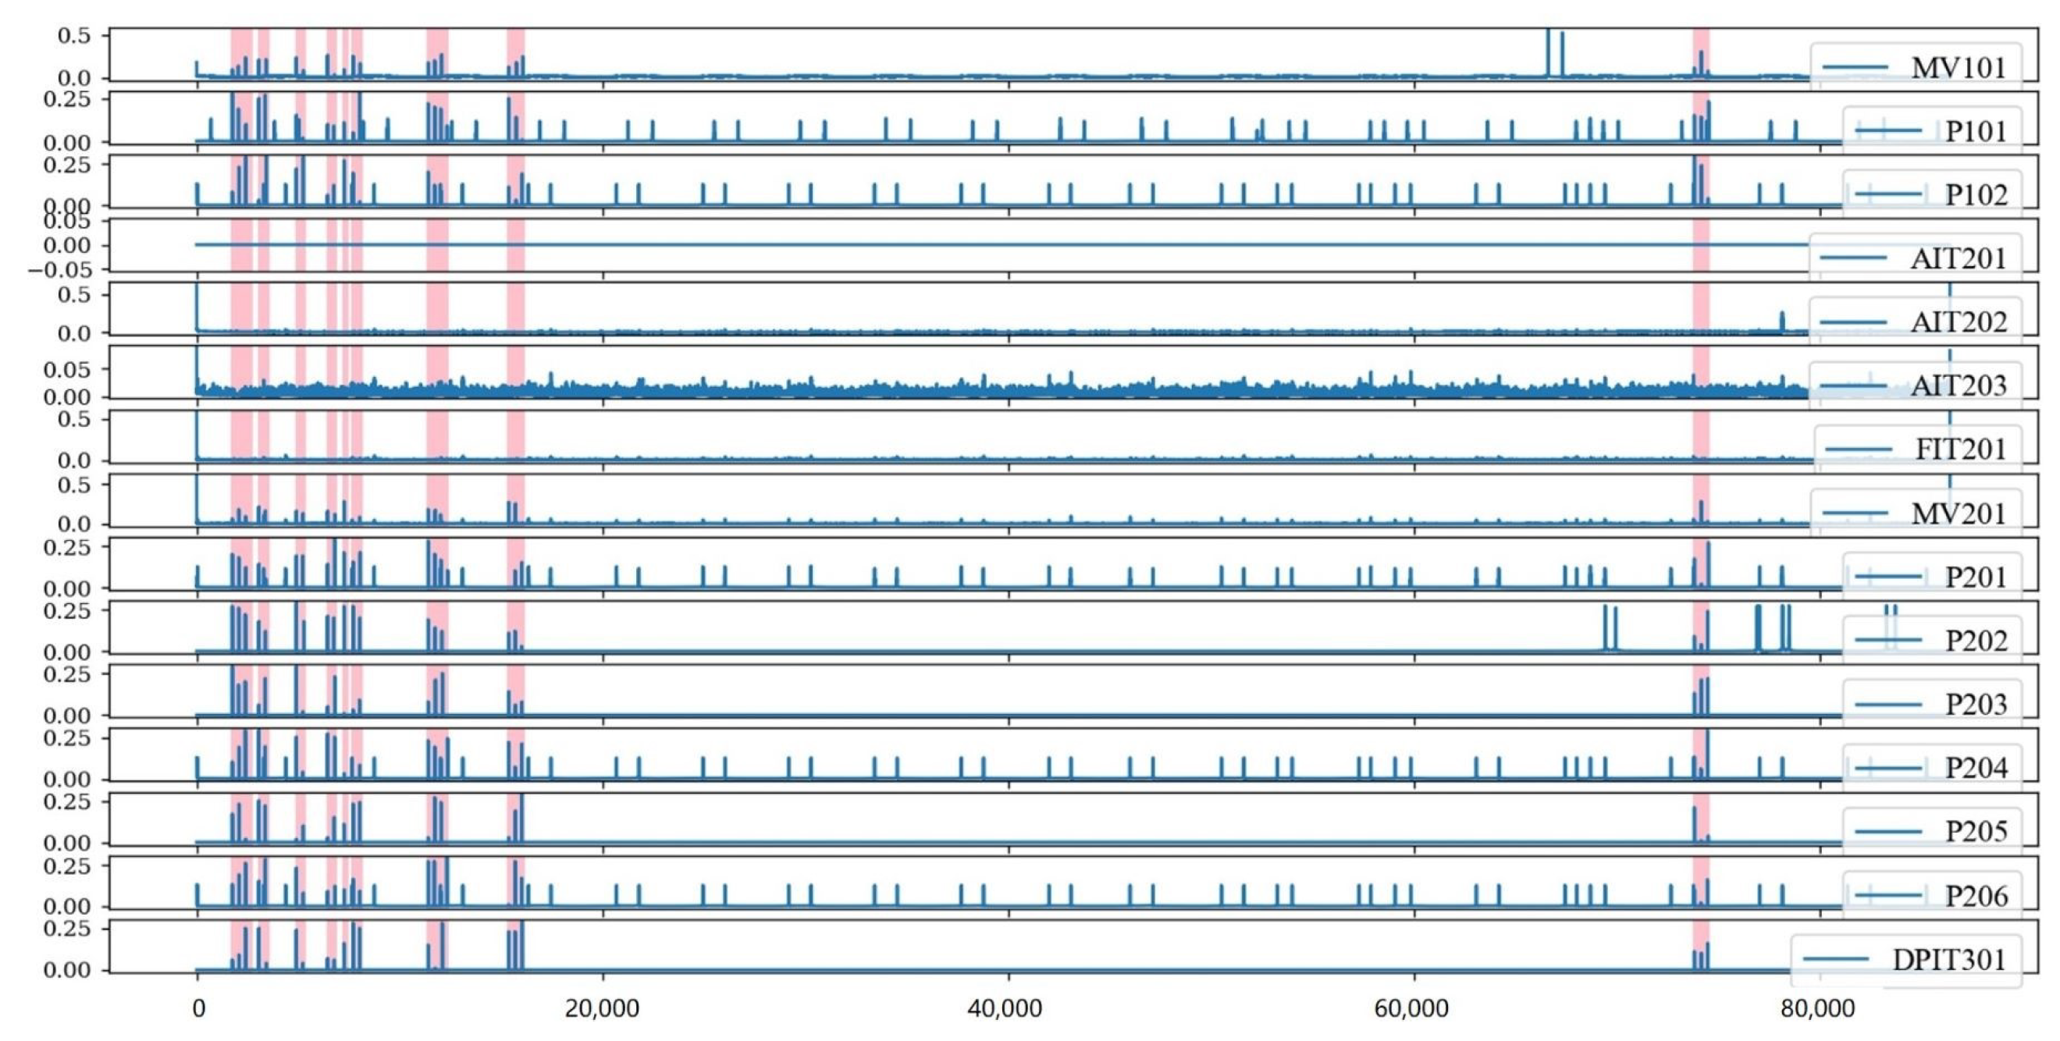Click the 20,000 x-axis tick label
2060x1041 pixels.
pyautogui.click(x=602, y=1008)
